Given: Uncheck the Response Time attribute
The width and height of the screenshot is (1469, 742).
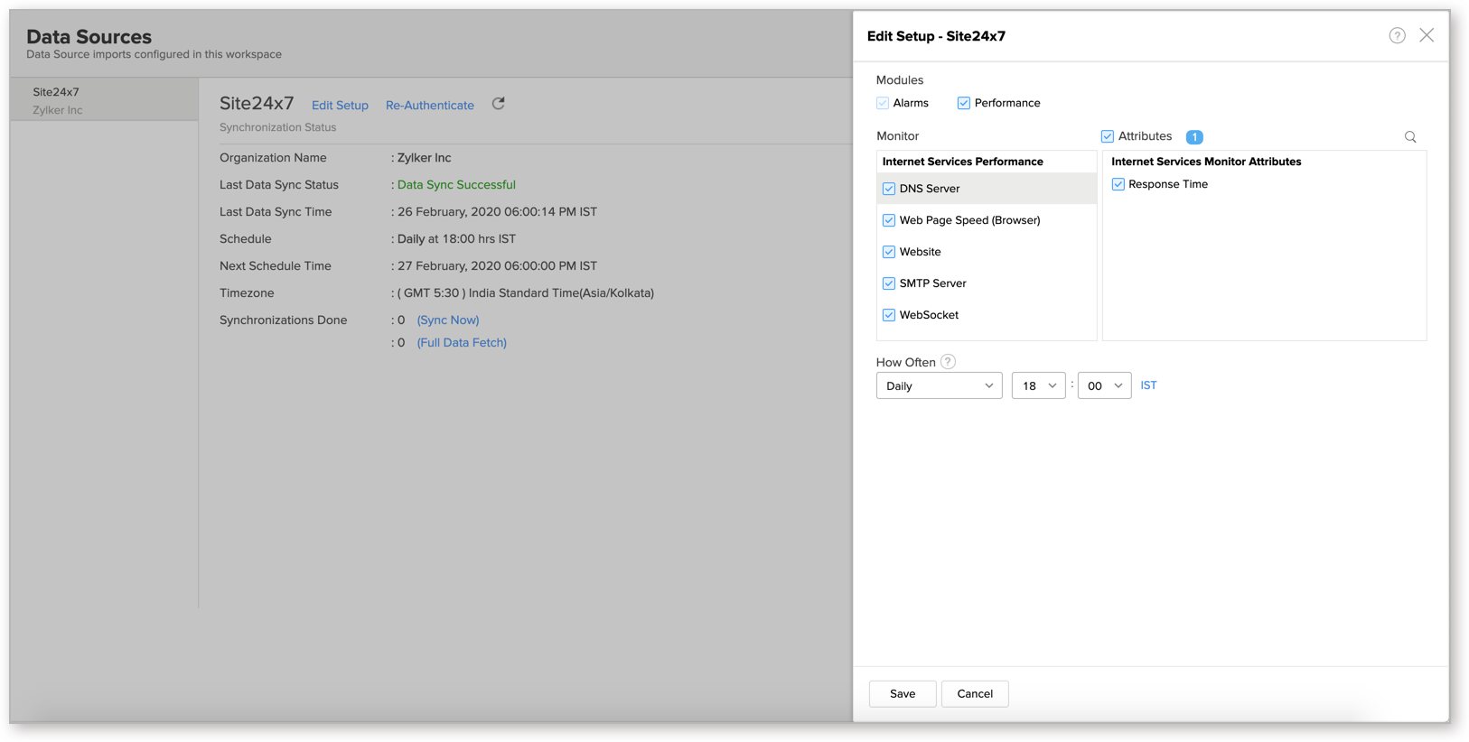Looking at the screenshot, I should pyautogui.click(x=1118, y=184).
